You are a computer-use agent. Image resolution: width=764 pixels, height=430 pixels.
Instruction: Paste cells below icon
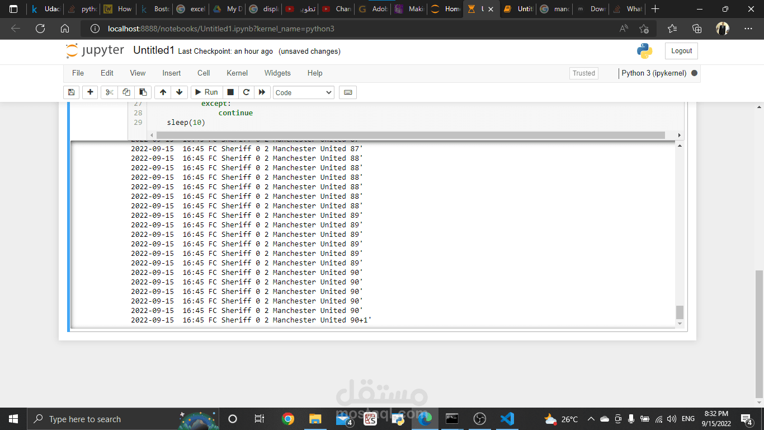tap(143, 92)
